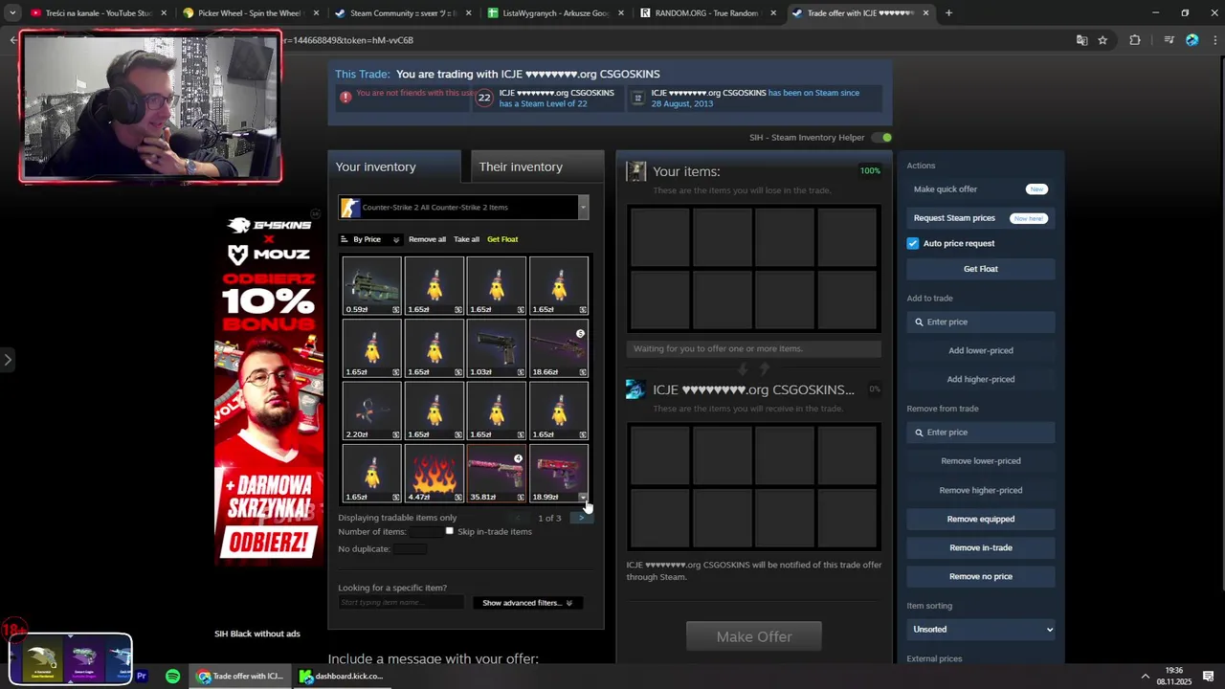Select the P90 item priced 0.59zł
Image resolution: width=1225 pixels, height=689 pixels.
point(371,285)
